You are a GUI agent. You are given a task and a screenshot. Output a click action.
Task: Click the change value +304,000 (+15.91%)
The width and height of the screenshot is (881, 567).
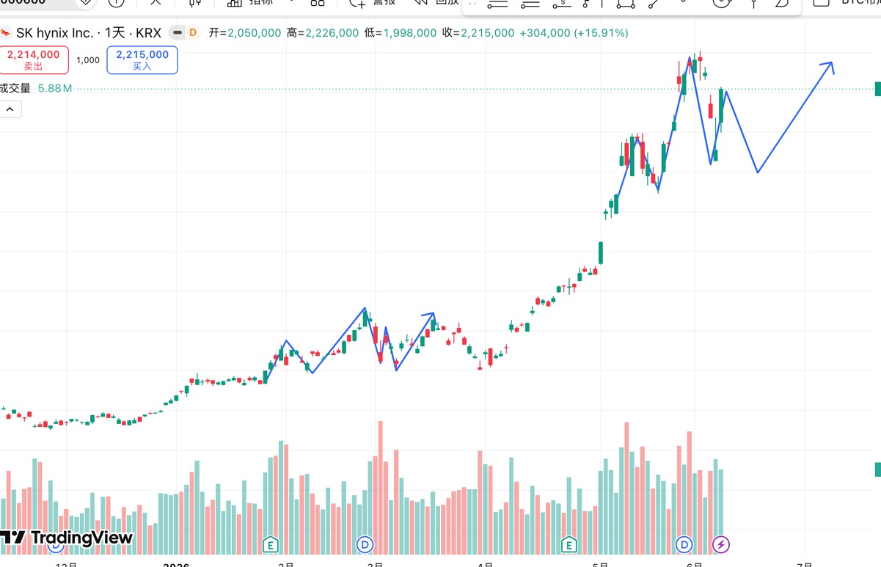click(x=574, y=33)
